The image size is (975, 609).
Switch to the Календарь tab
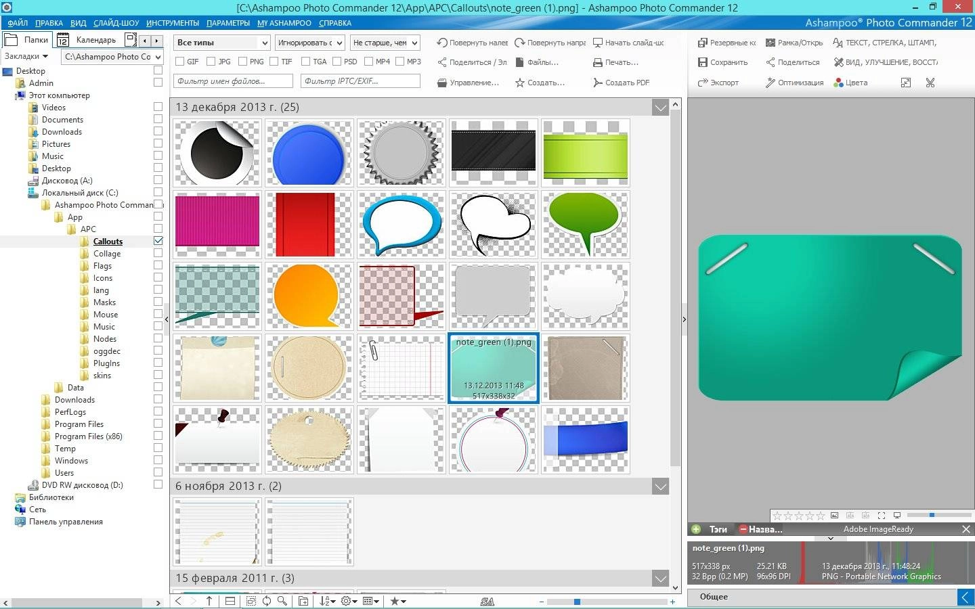(x=88, y=40)
